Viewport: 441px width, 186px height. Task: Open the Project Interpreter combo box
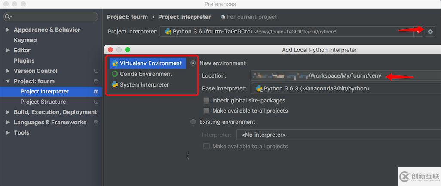coord(287,31)
